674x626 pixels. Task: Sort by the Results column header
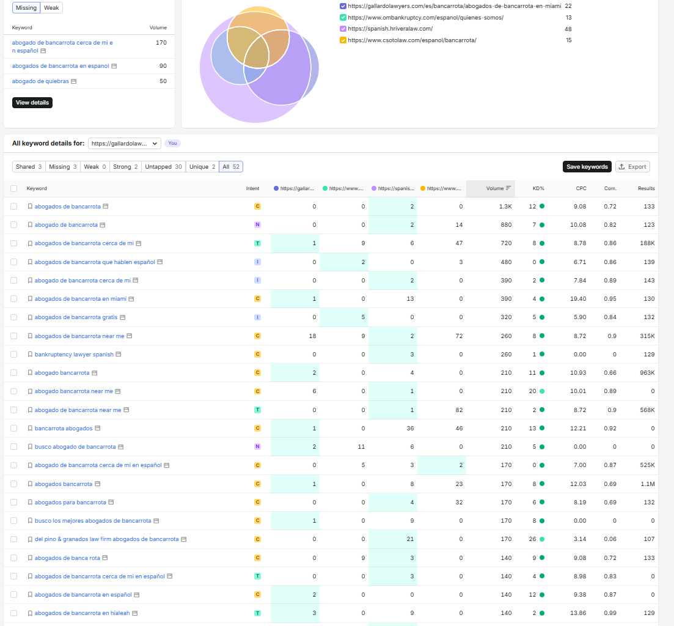(x=646, y=188)
